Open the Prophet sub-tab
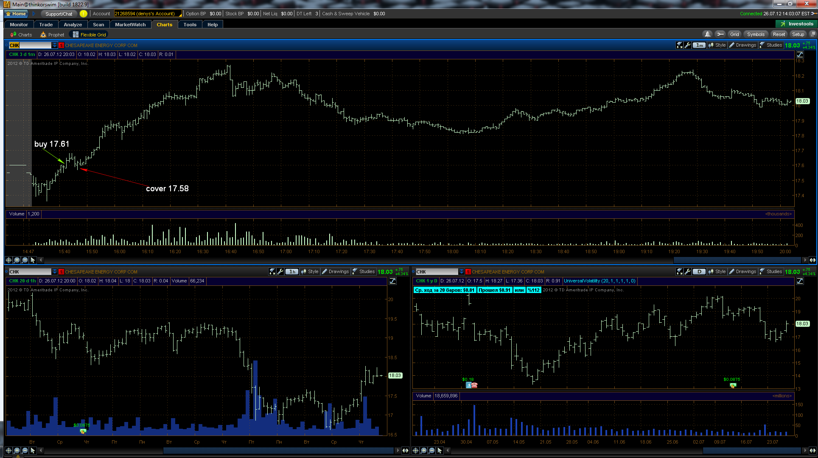The height and width of the screenshot is (458, 818). point(52,35)
